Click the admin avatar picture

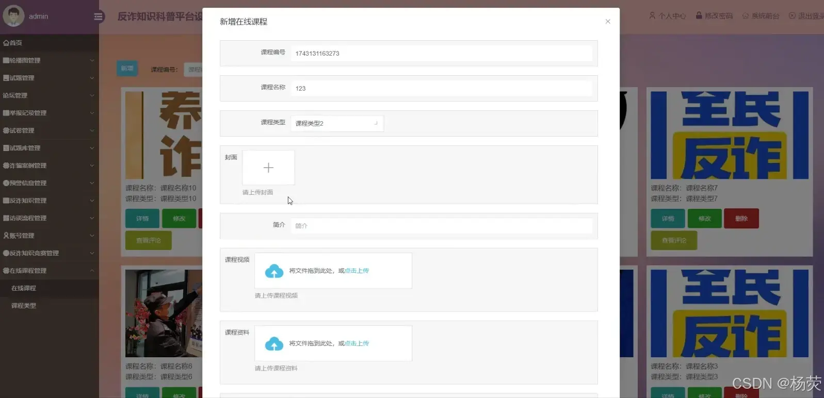(13, 16)
